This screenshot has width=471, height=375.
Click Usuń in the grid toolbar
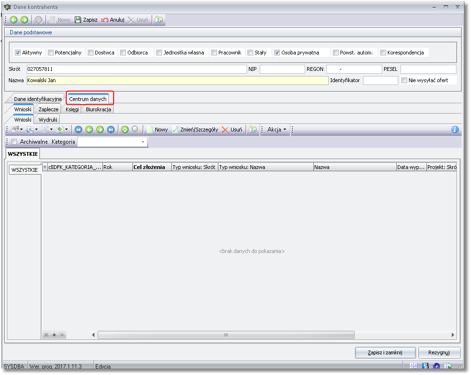click(232, 130)
